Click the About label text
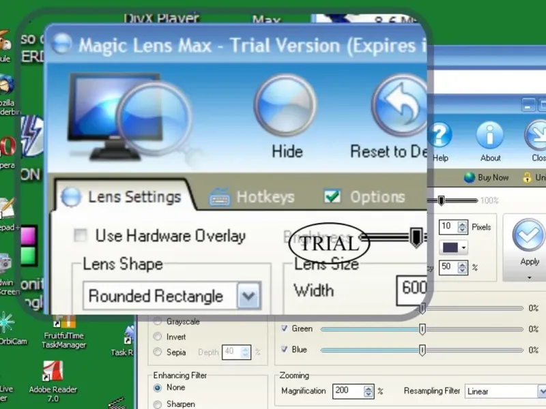The height and width of the screenshot is (409, 546). [x=490, y=158]
